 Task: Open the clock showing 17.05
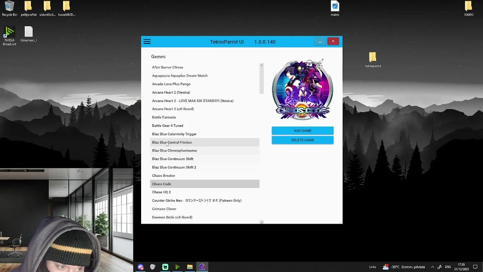pos(461,267)
